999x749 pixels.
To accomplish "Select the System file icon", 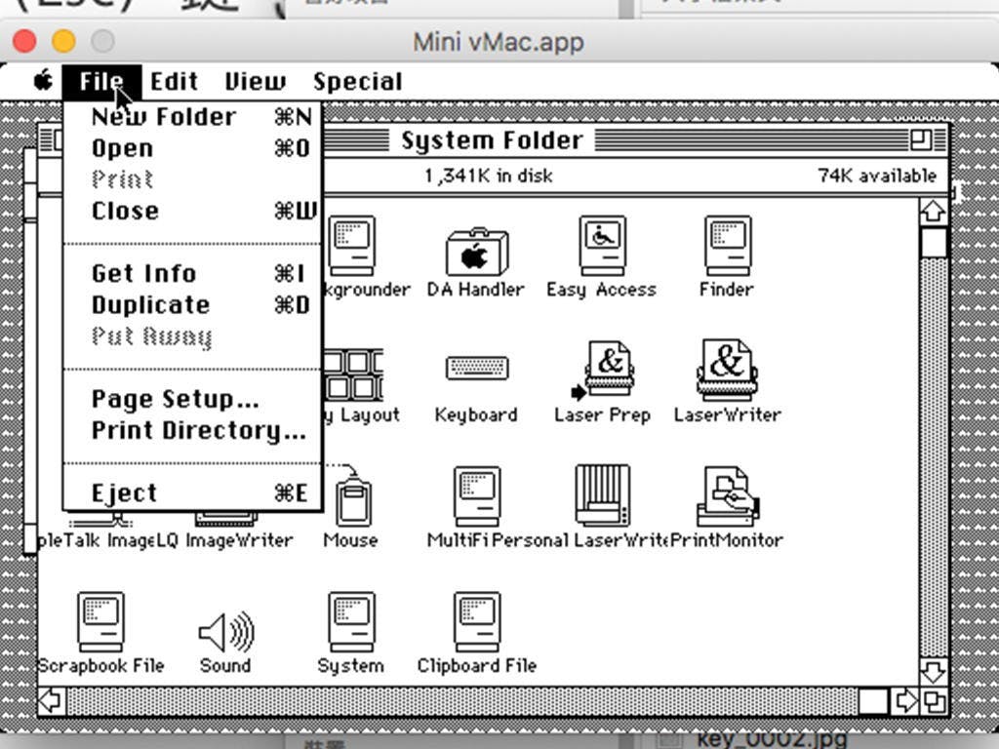I will point(351,622).
